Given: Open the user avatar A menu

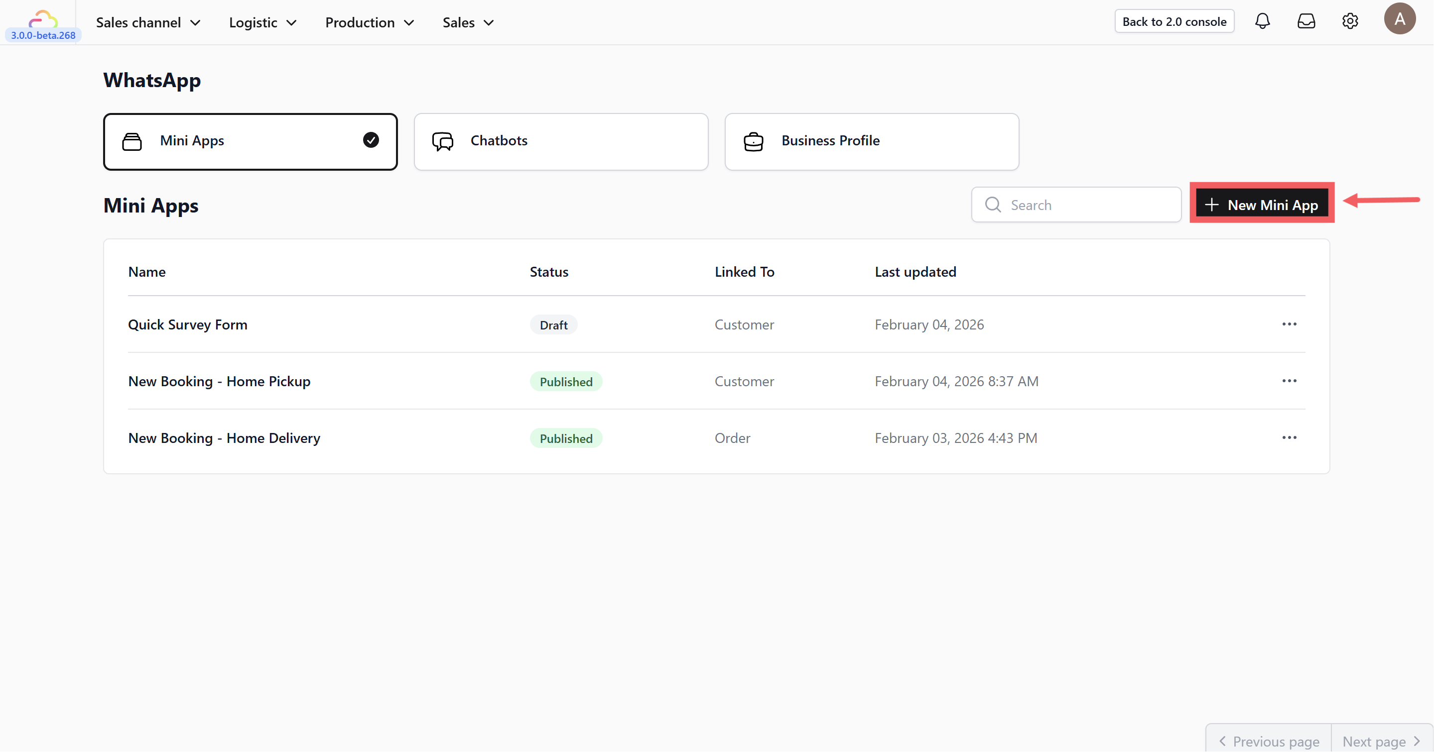Looking at the screenshot, I should pos(1400,19).
